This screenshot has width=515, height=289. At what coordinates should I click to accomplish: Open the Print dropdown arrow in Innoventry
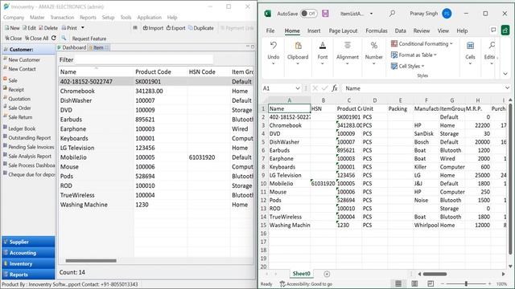[x=83, y=28]
